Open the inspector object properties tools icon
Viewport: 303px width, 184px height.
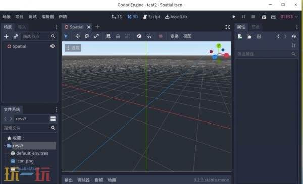click(294, 45)
